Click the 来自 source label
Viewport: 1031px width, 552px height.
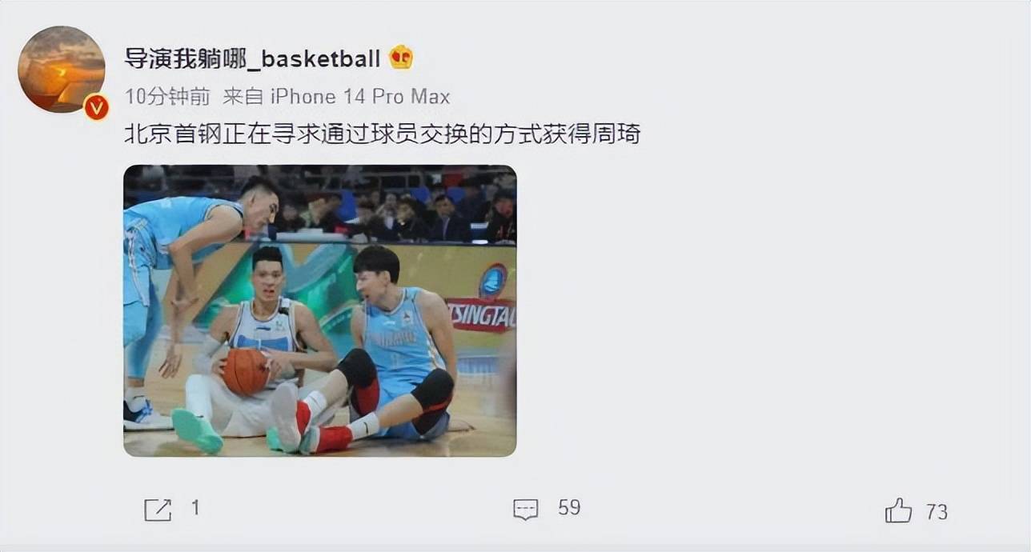pyautogui.click(x=243, y=97)
